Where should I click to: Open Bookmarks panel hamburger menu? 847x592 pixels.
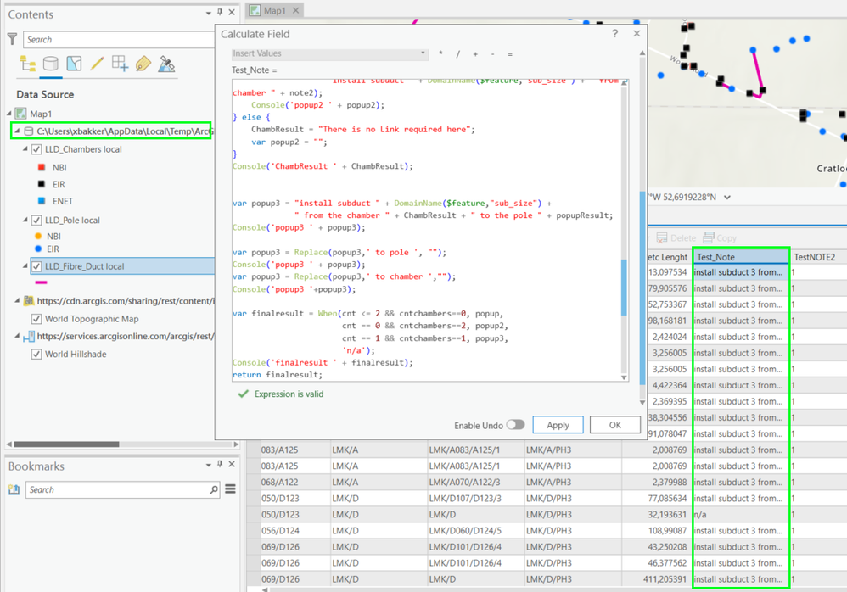(x=230, y=489)
